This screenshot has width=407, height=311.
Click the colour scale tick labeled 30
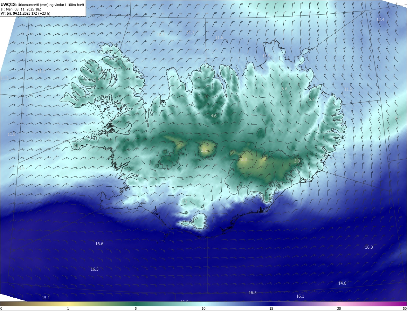pyautogui.click(x=339, y=309)
